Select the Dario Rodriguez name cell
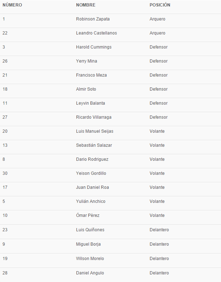 click(92, 159)
